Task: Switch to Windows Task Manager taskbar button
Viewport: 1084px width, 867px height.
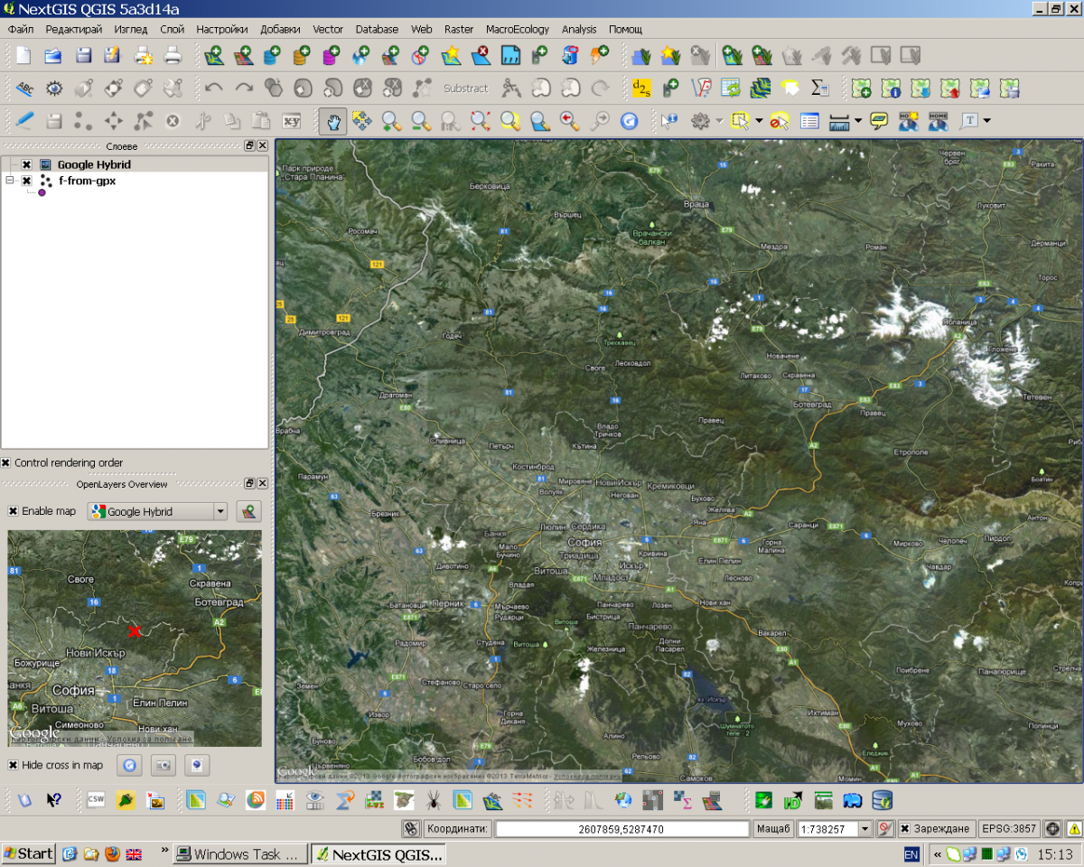Action: 239,853
